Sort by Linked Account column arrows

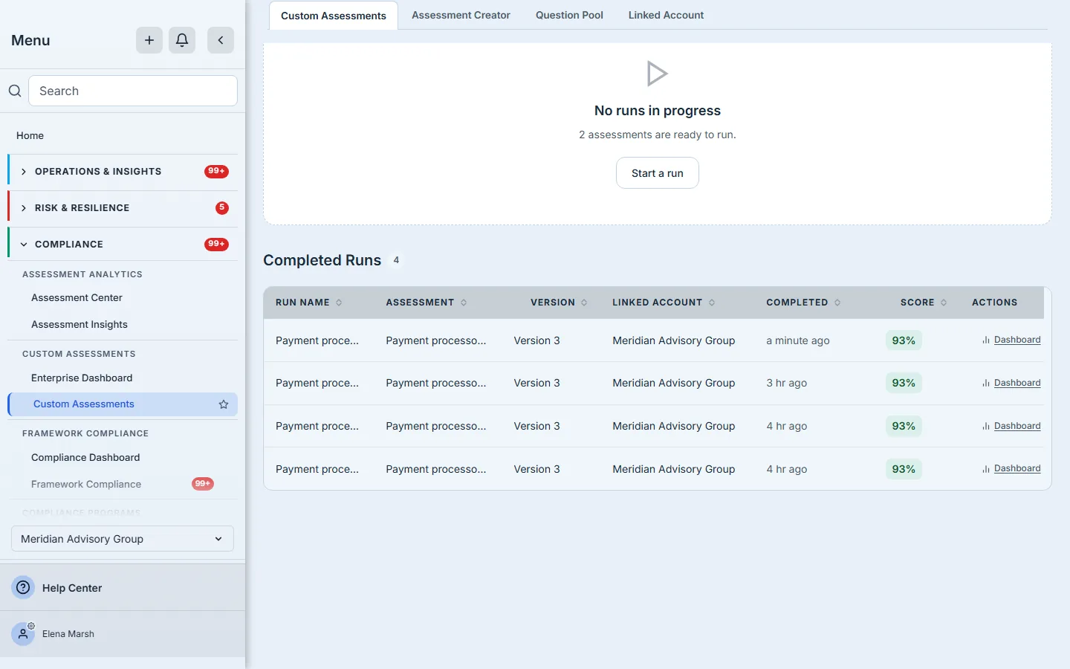pos(712,303)
